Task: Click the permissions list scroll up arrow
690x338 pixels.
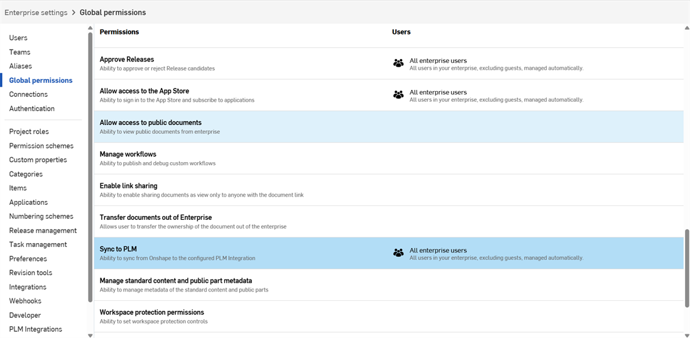Action: [x=687, y=28]
